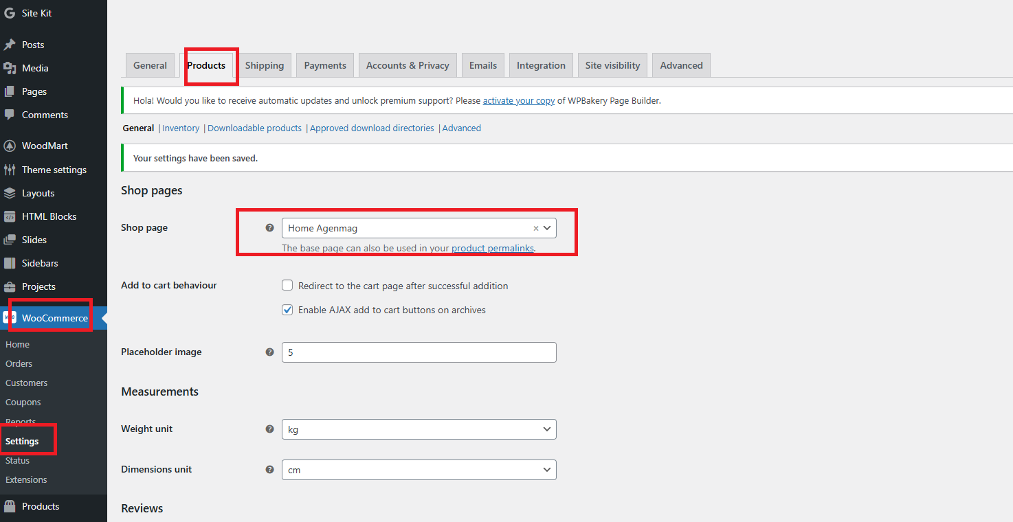The height and width of the screenshot is (522, 1013).
Task: Open Approved download directories link
Action: 372,128
